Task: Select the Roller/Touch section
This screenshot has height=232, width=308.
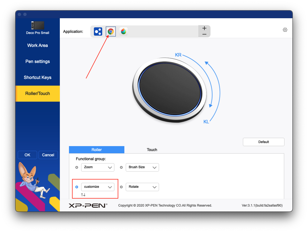Action: click(37, 93)
